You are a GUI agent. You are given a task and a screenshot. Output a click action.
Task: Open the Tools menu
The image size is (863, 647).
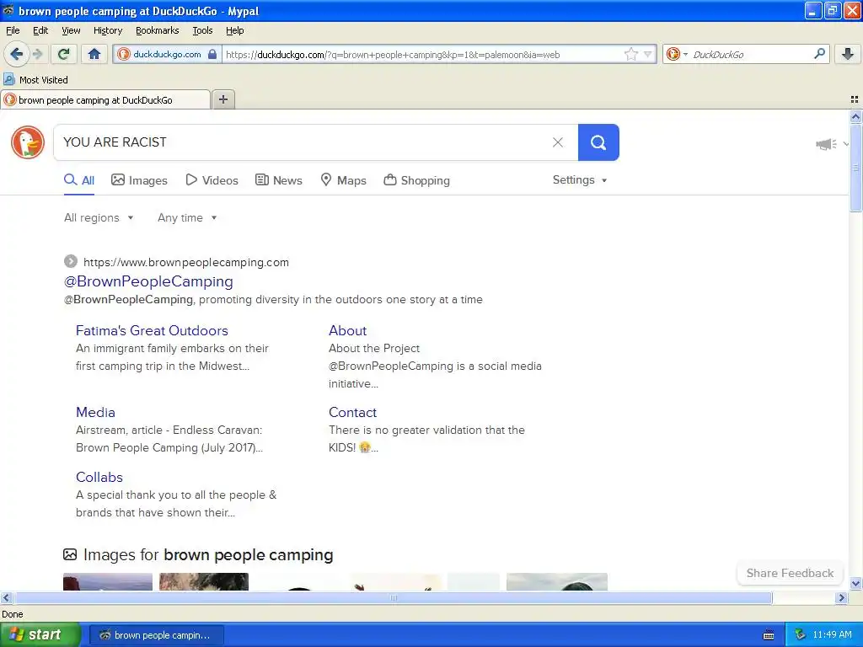[202, 30]
